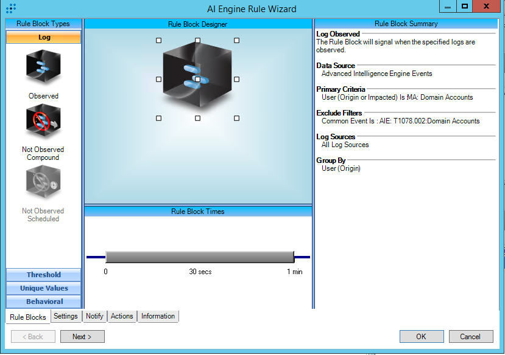
Task: Click the top-left selection handle of the block
Action: (x=159, y=40)
